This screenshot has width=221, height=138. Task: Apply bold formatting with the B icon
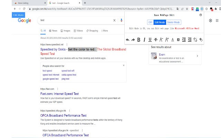(x=139, y=40)
